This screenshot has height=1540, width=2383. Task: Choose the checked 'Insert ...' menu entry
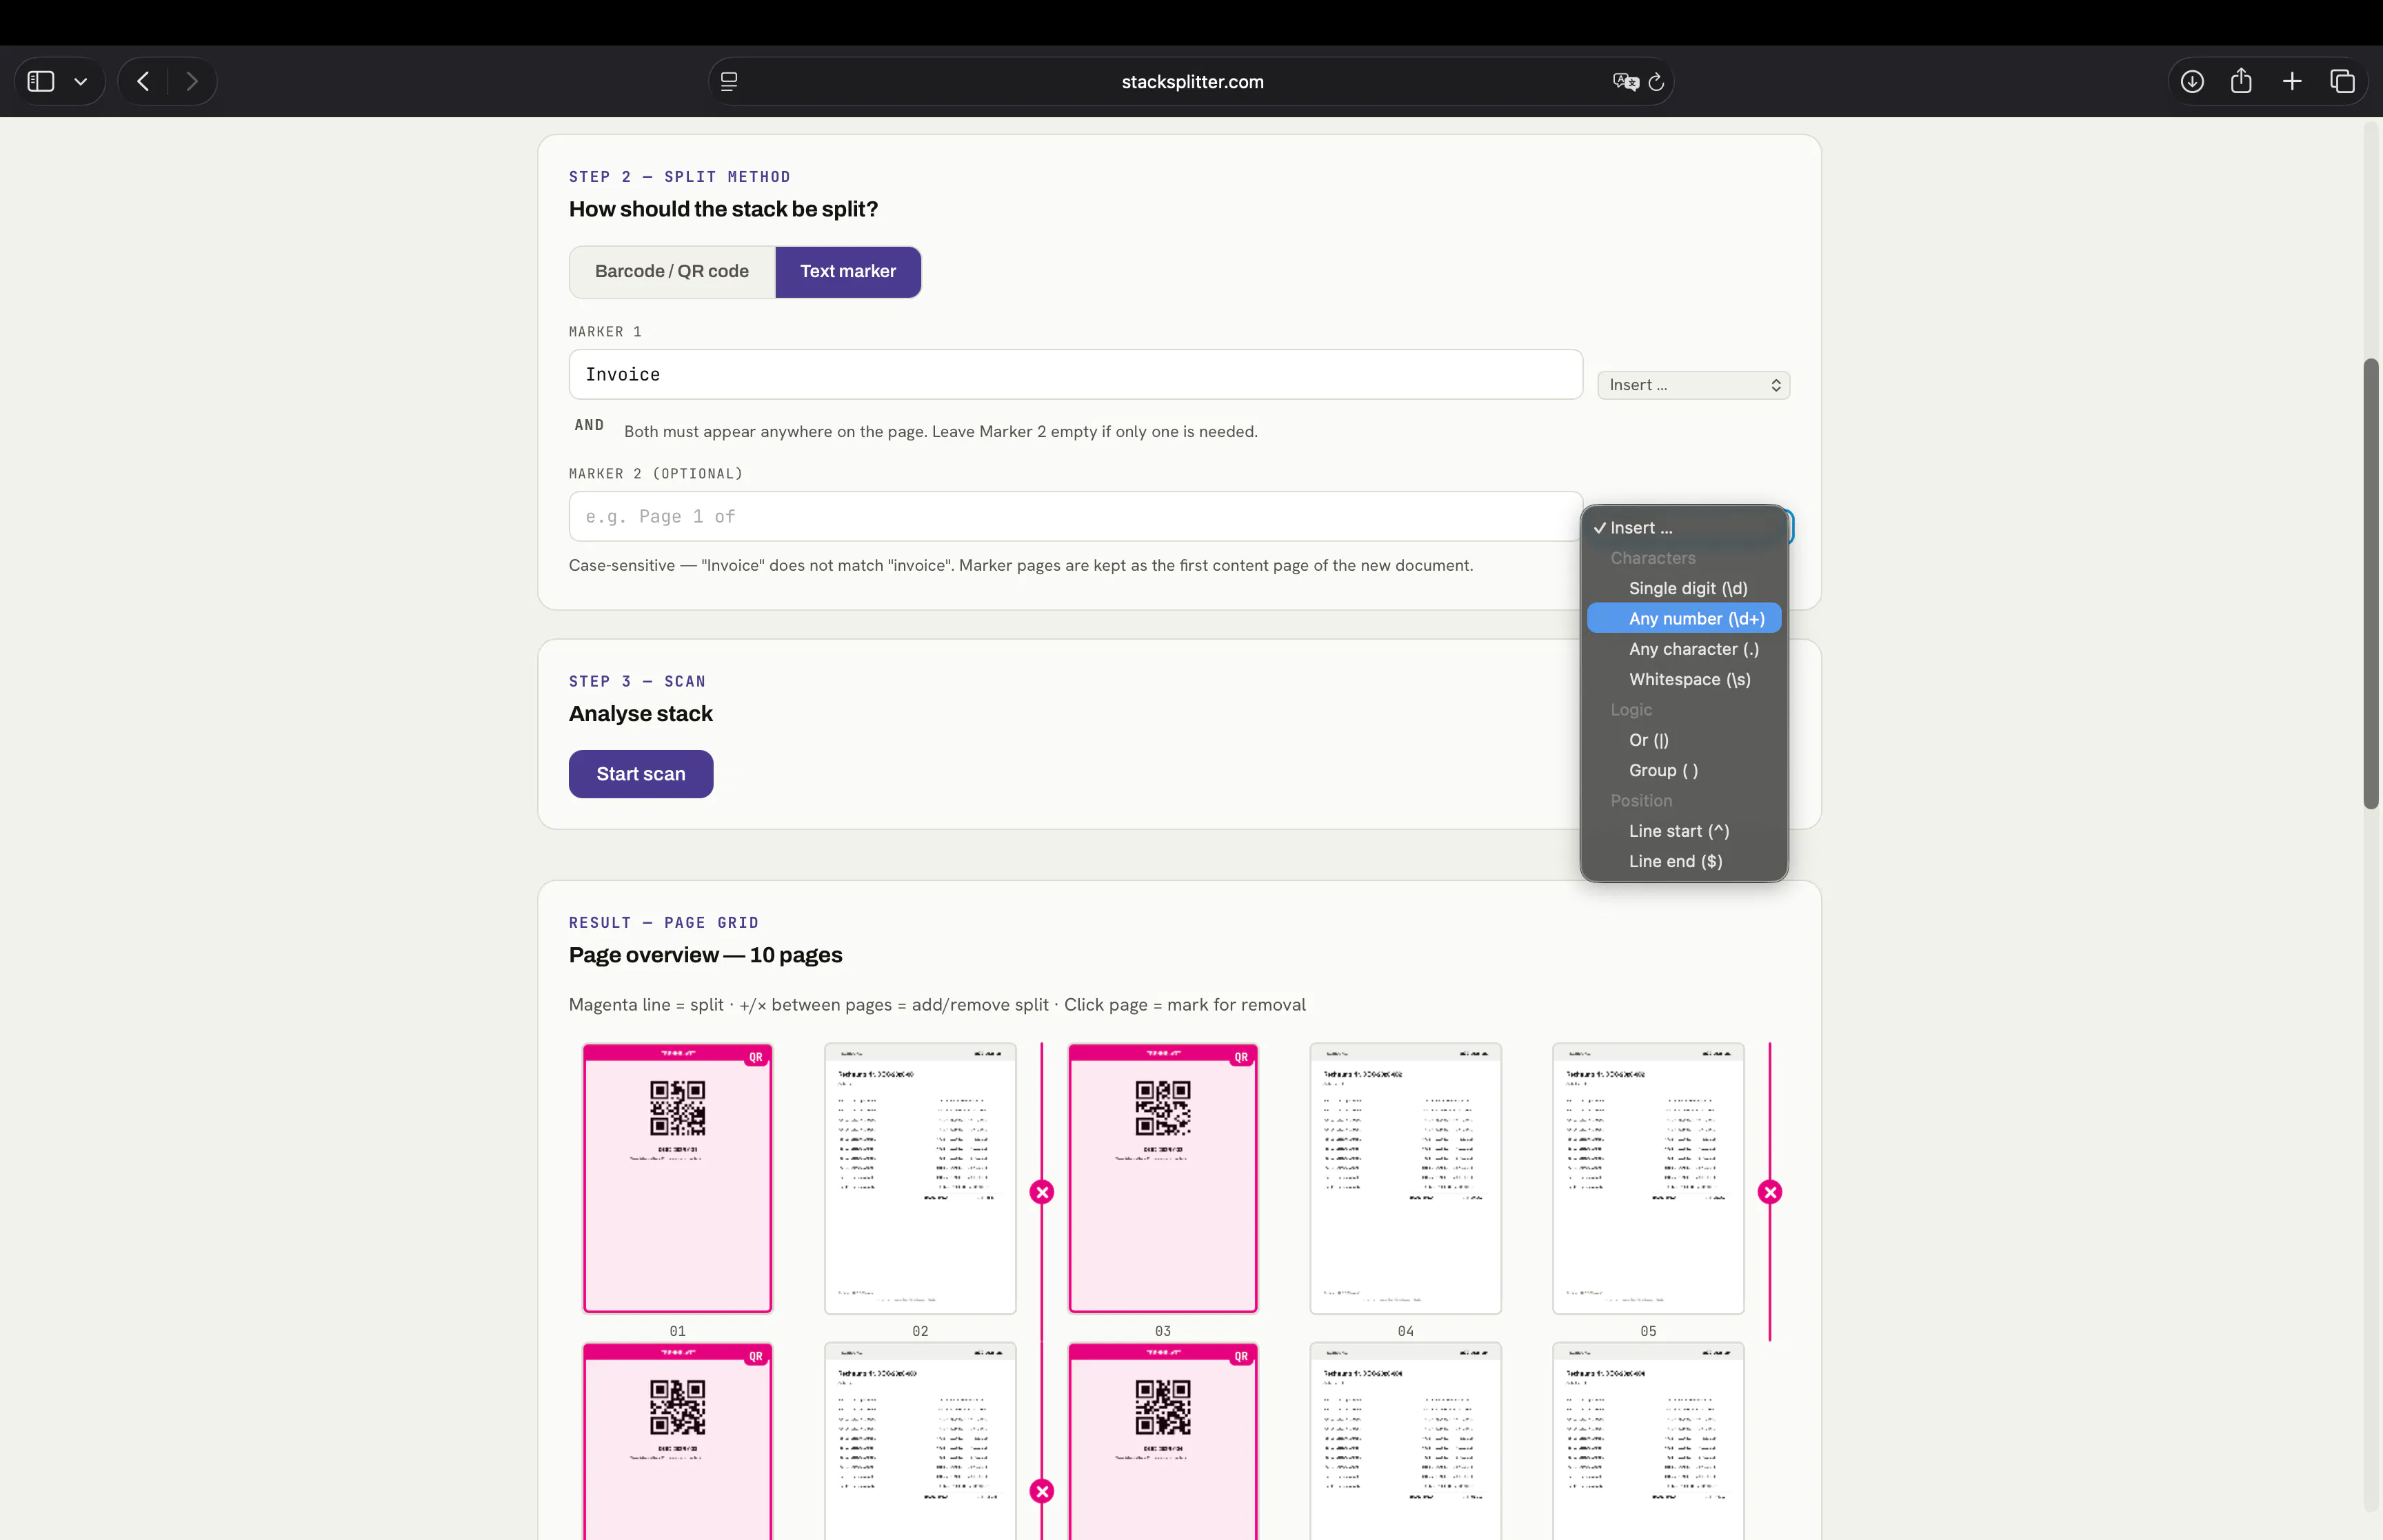click(1684, 528)
